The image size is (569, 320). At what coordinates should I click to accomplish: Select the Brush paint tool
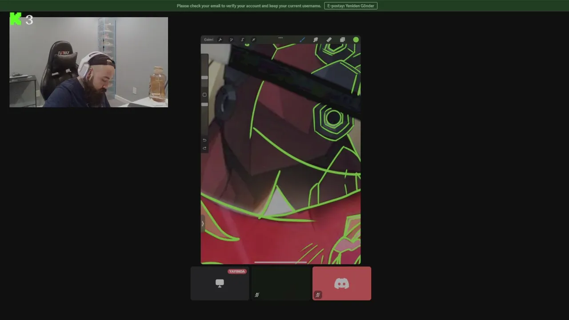[302, 40]
